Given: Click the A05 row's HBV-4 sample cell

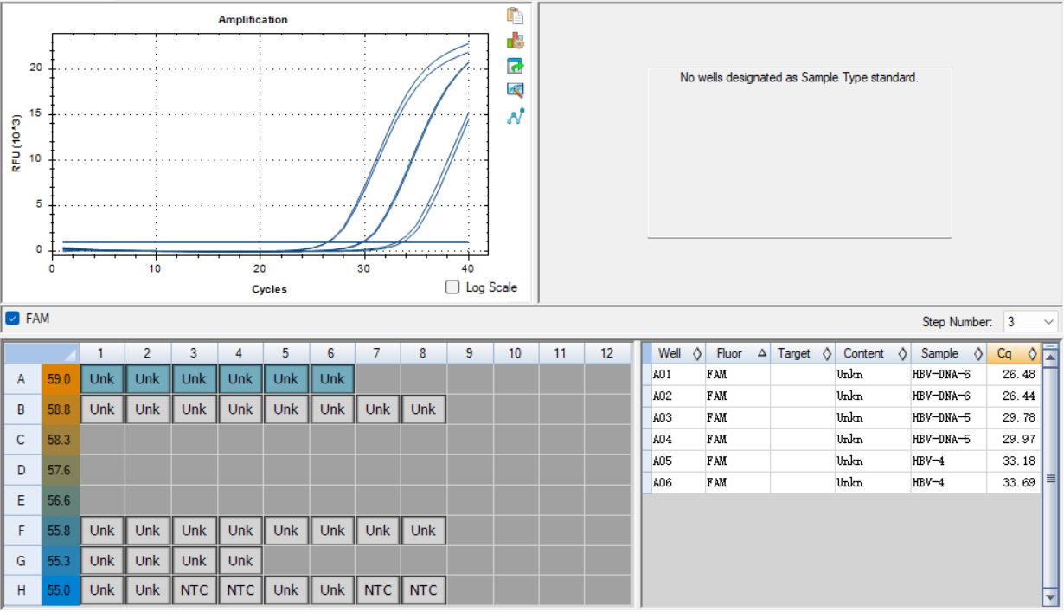Looking at the screenshot, I should pos(947,461).
